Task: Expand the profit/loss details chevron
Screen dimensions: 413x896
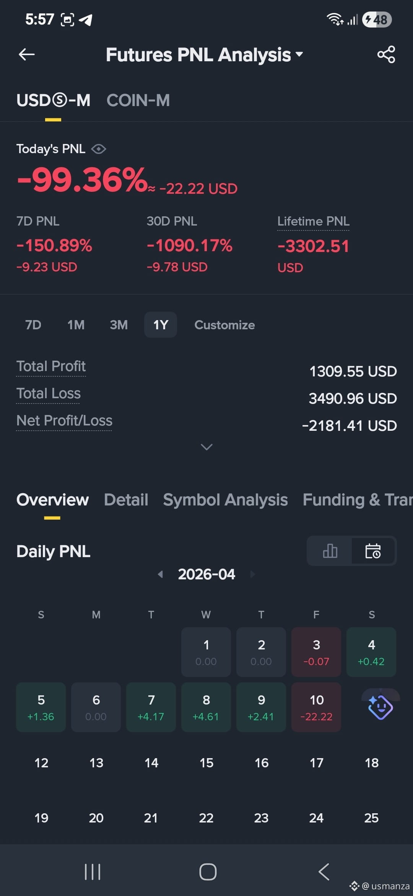Action: tap(206, 447)
